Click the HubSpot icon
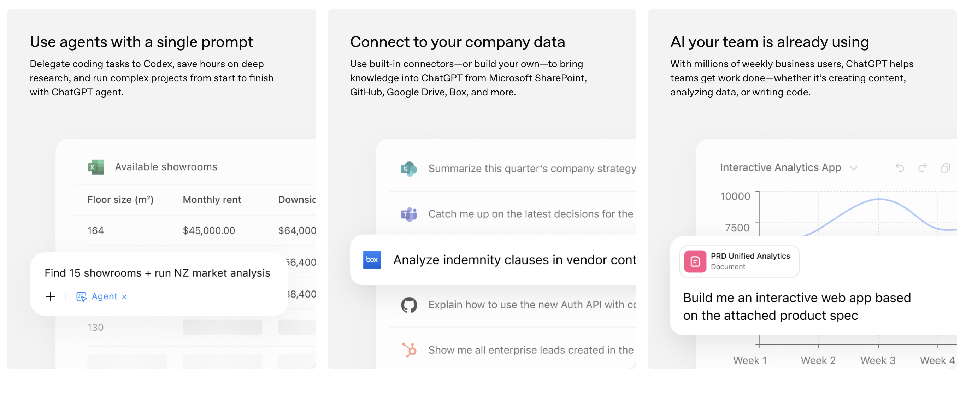The width and height of the screenshot is (966, 412). (409, 350)
